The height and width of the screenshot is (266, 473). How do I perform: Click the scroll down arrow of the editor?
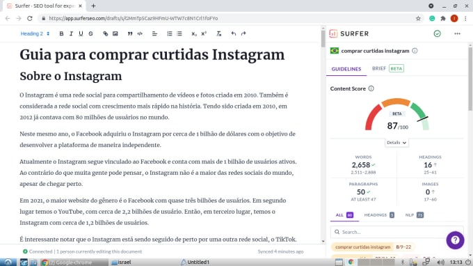(x=323, y=241)
